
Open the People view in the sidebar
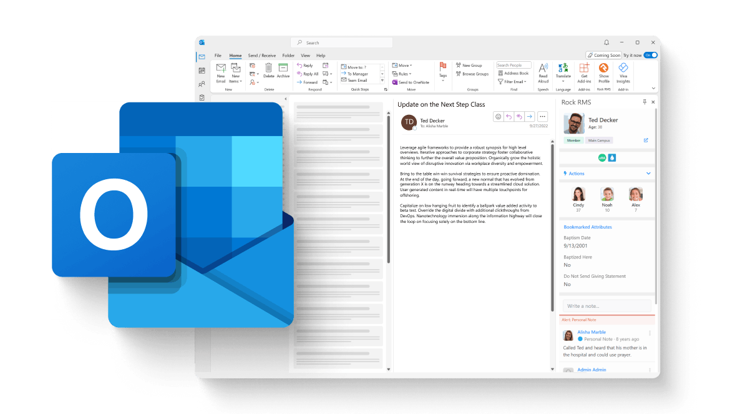pyautogui.click(x=202, y=84)
